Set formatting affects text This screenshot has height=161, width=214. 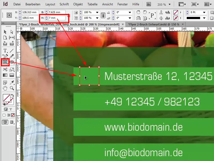(x=11, y=109)
